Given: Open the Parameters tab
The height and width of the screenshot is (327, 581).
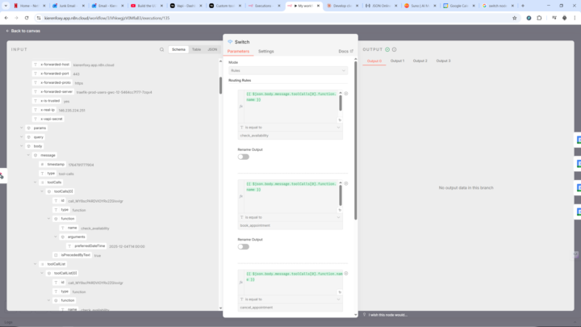Looking at the screenshot, I should [238, 51].
